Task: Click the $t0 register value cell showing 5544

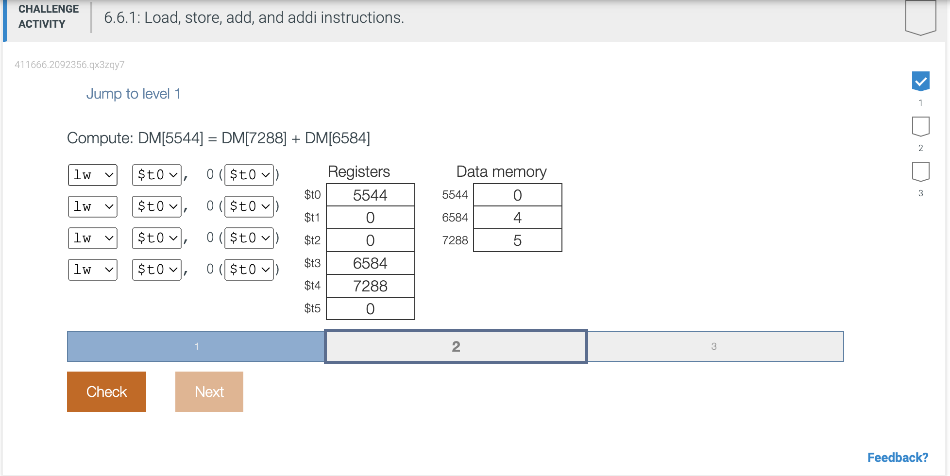Action: pos(370,195)
